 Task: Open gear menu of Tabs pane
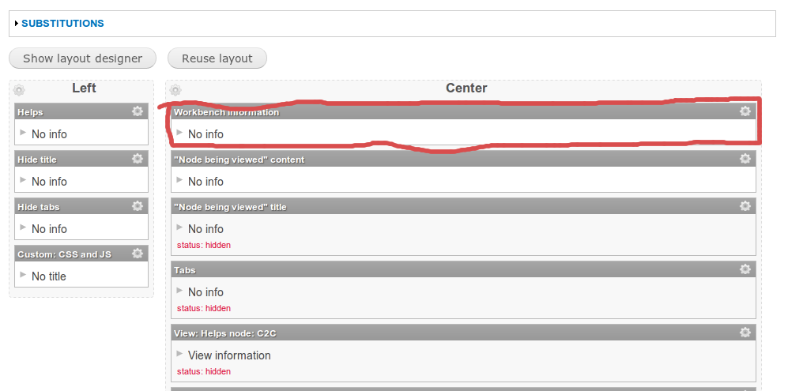point(745,269)
